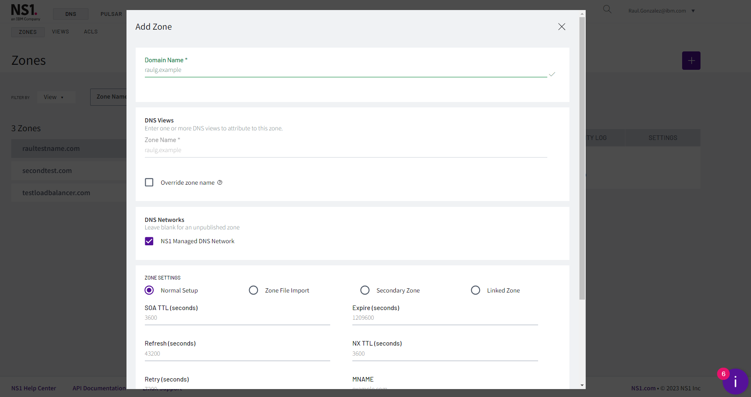Click the purple plus add zone button
The height and width of the screenshot is (397, 751).
[691, 61]
